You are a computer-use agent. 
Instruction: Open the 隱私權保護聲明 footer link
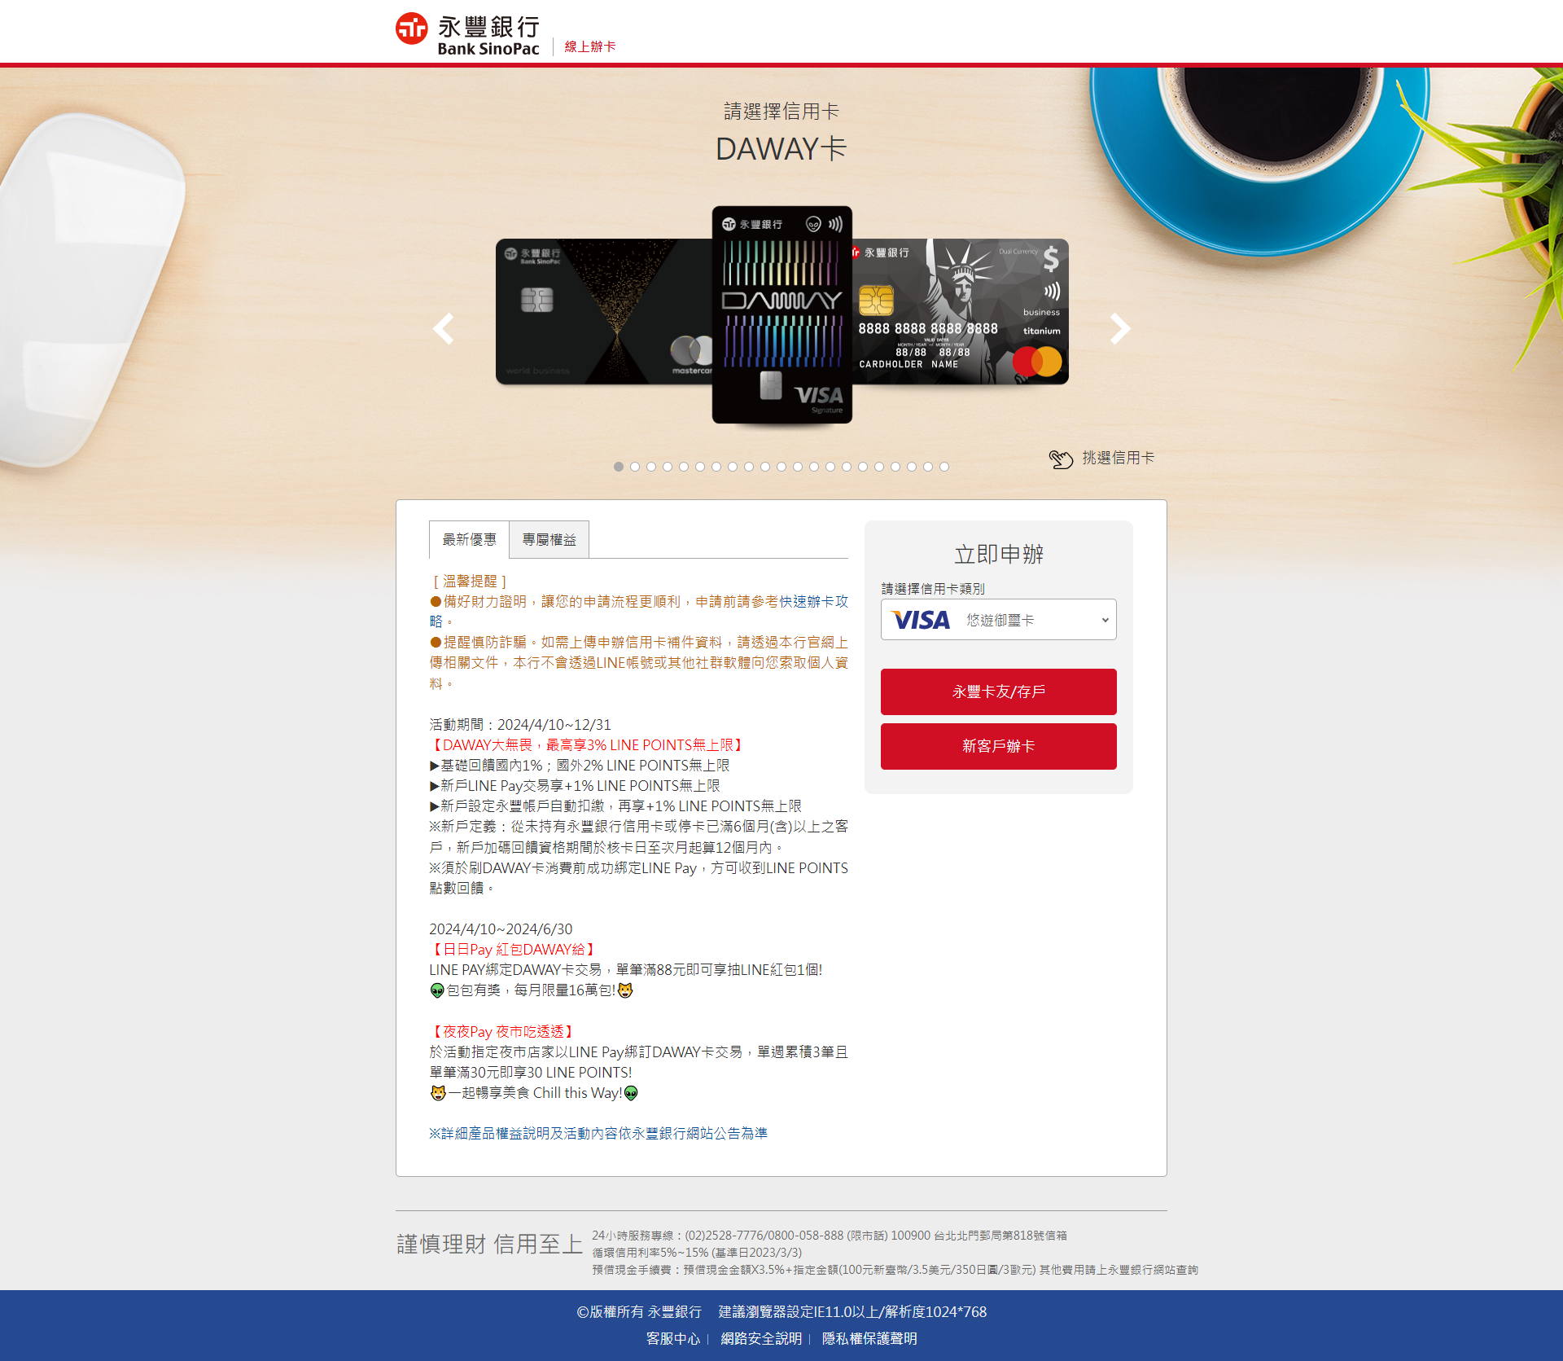click(869, 1338)
